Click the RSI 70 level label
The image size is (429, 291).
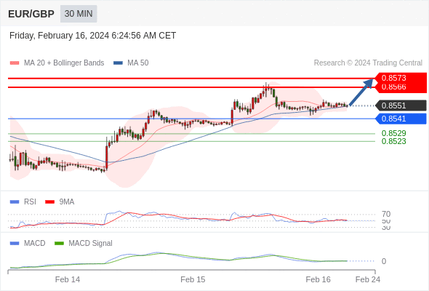click(386, 214)
